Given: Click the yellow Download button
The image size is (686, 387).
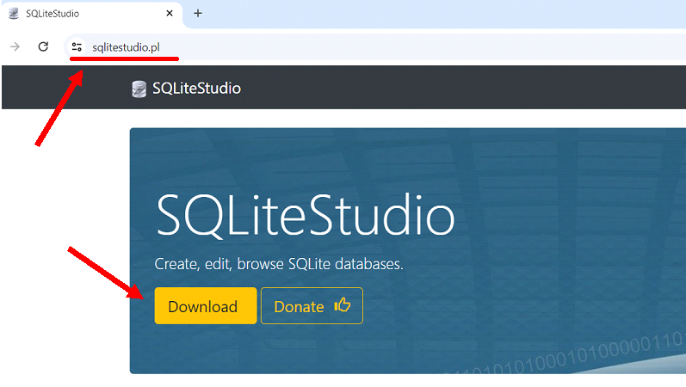Looking at the screenshot, I should tap(205, 305).
